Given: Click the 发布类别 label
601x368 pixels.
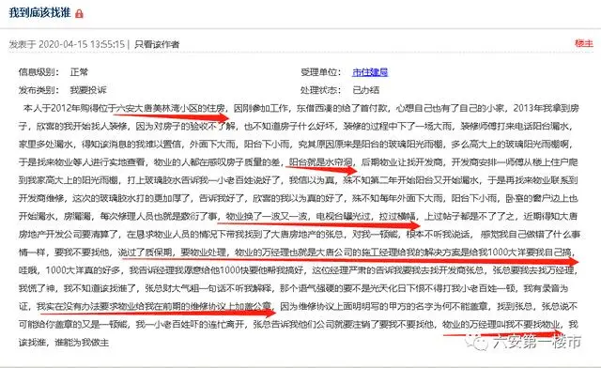Looking at the screenshot, I should pyautogui.click(x=39, y=90).
